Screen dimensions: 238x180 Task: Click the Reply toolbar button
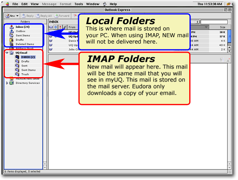click(28, 16)
